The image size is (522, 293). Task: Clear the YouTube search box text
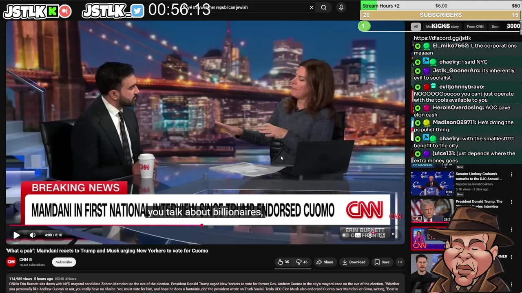pos(312,7)
